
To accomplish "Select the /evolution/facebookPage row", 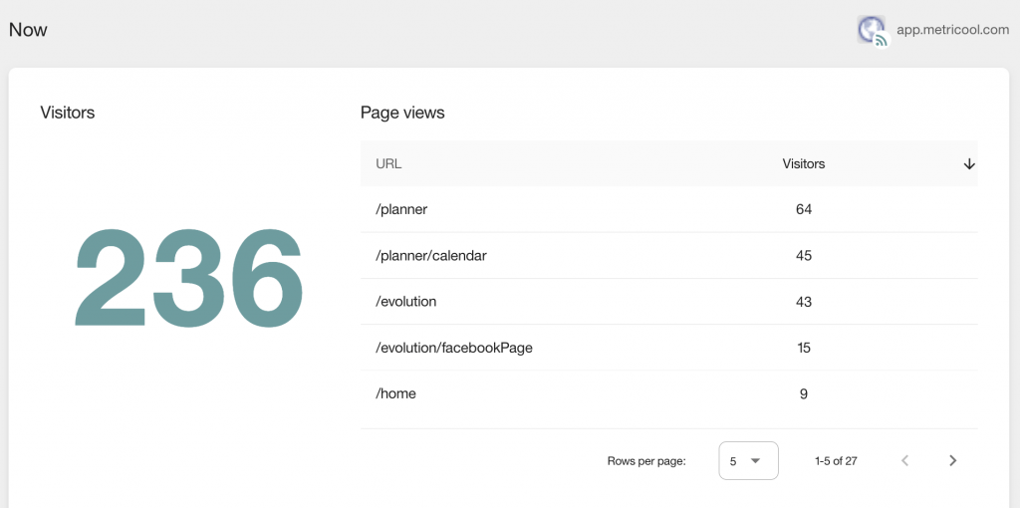I will (x=668, y=348).
